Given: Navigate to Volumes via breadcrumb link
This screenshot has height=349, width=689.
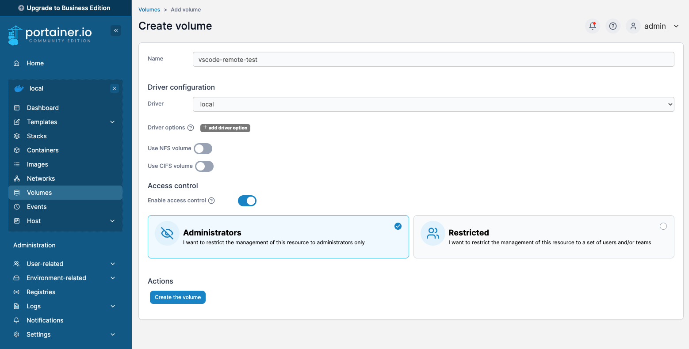Looking at the screenshot, I should coord(149,9).
